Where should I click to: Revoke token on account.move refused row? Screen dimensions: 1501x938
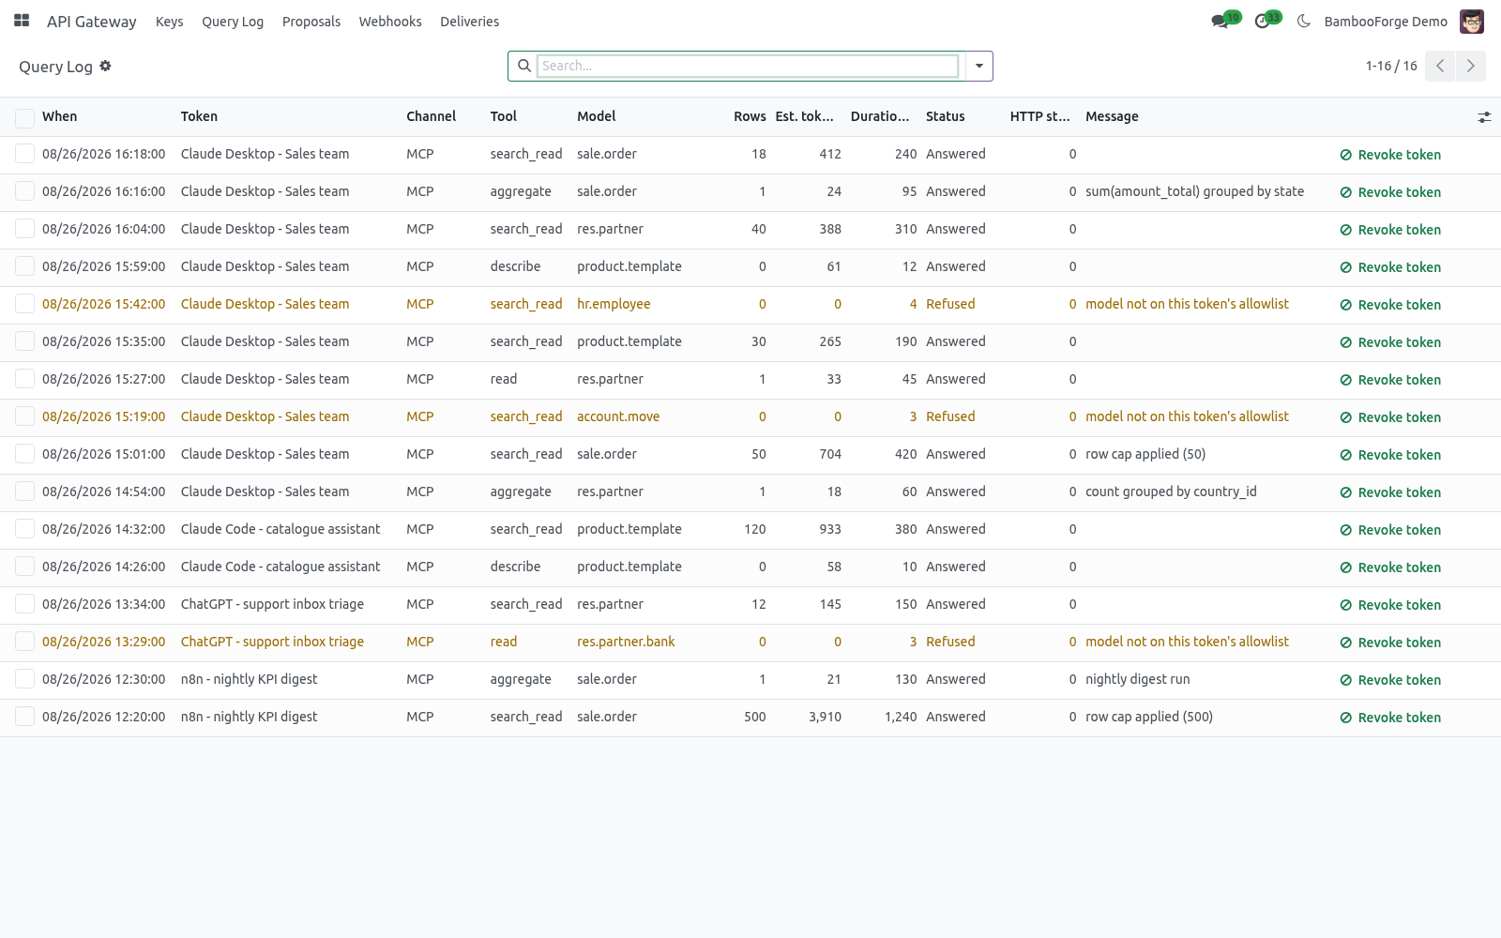tap(1390, 417)
